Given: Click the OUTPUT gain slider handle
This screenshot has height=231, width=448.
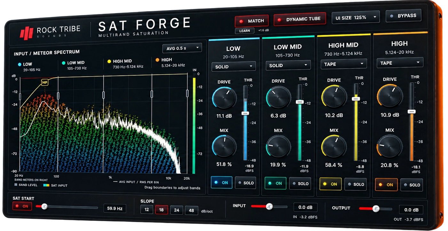Looking at the screenshot, I should pyautogui.click(x=376, y=209).
